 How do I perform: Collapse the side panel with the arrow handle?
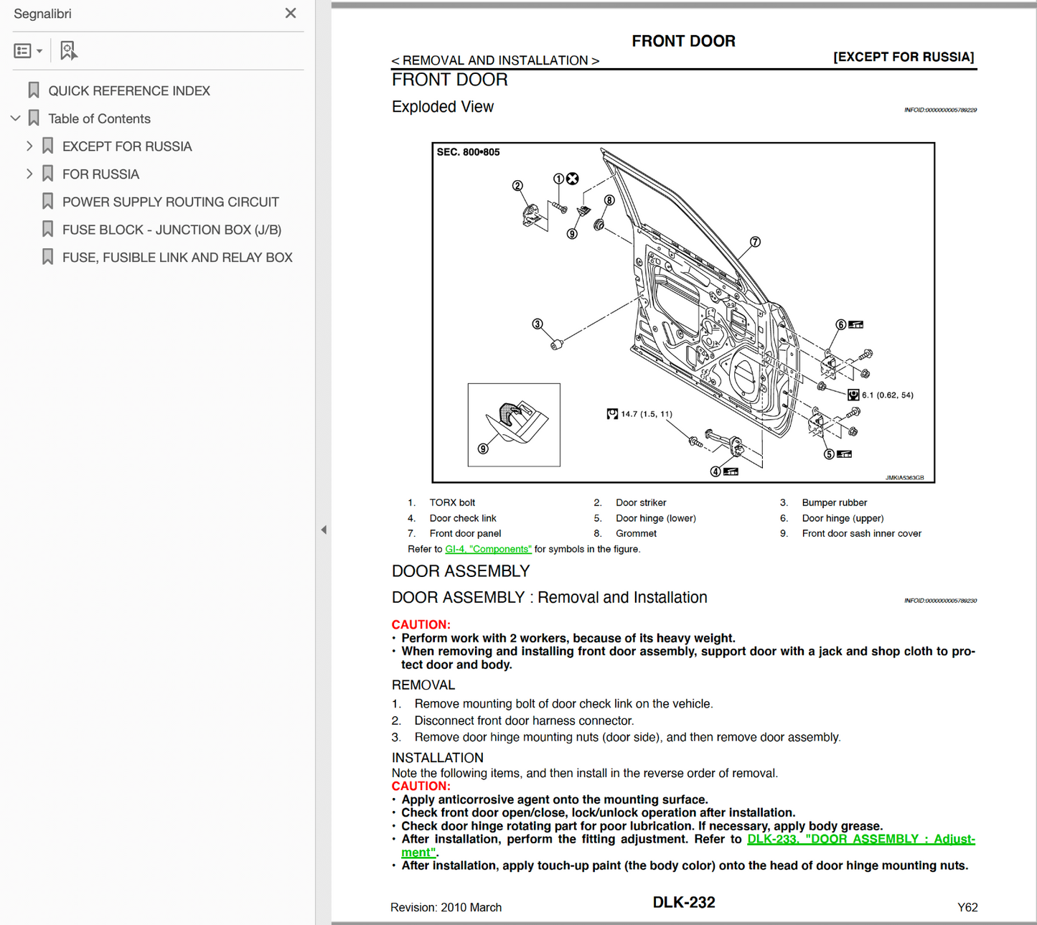pos(324,530)
